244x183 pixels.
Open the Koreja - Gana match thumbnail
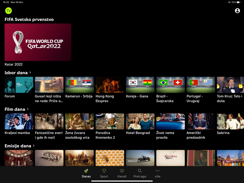[x=140, y=85]
